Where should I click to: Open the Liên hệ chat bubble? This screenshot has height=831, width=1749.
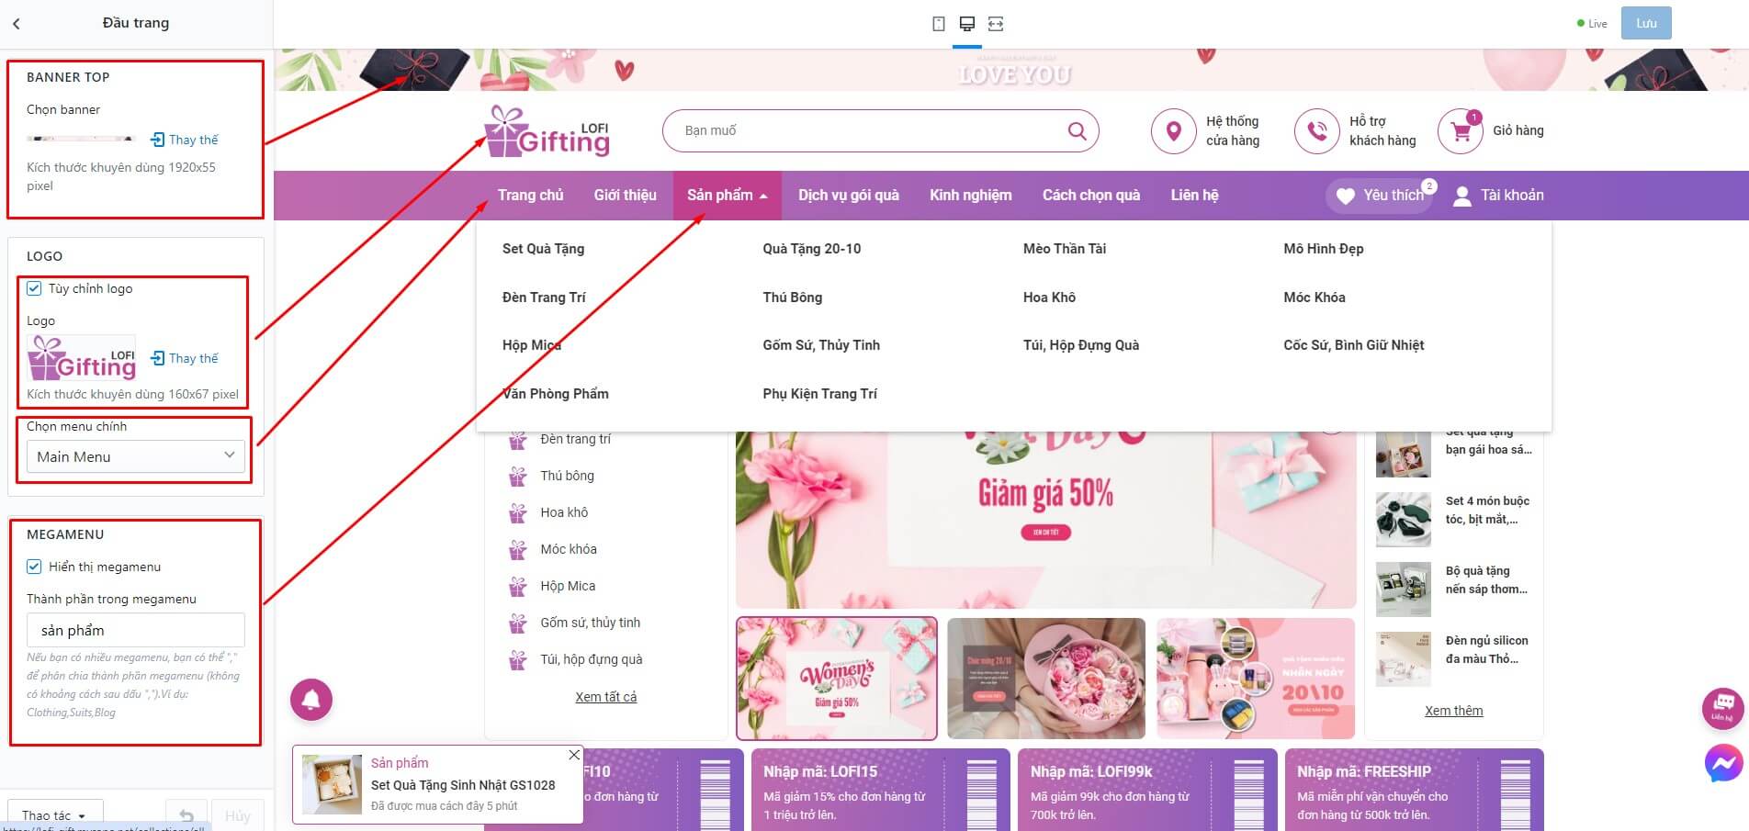pyautogui.click(x=1723, y=708)
